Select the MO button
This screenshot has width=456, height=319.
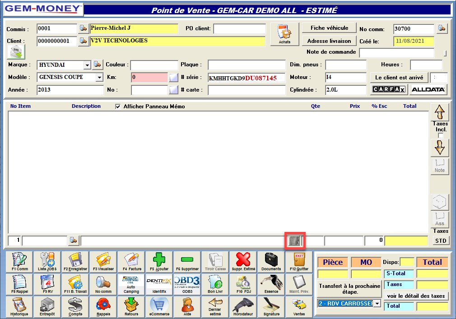tap(366, 262)
